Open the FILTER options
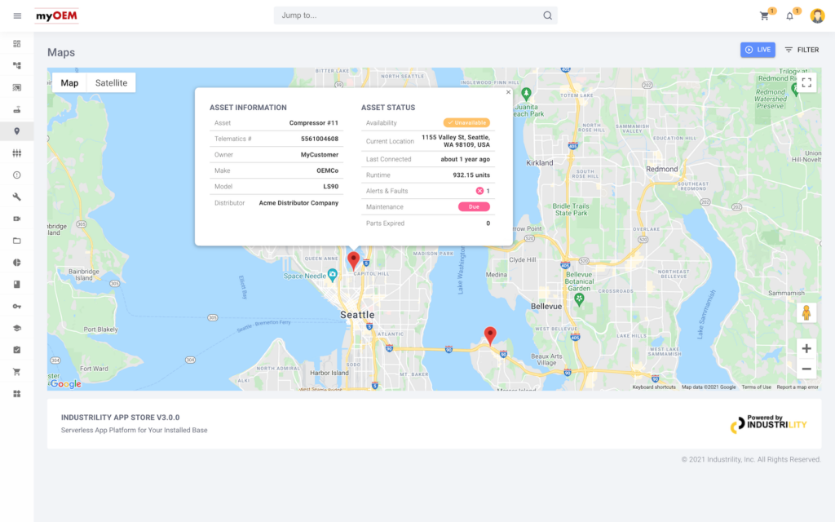This screenshot has height=522, width=835. [x=801, y=50]
